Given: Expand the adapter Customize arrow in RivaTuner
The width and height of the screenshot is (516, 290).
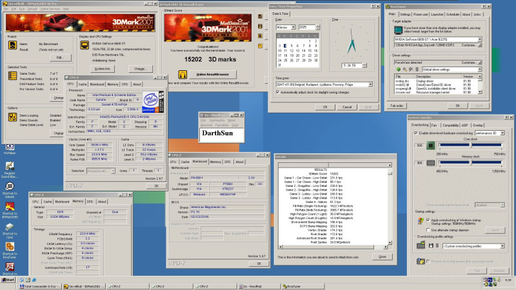Looking at the screenshot, I should [479, 45].
